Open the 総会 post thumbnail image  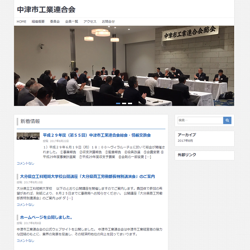tap(28, 136)
